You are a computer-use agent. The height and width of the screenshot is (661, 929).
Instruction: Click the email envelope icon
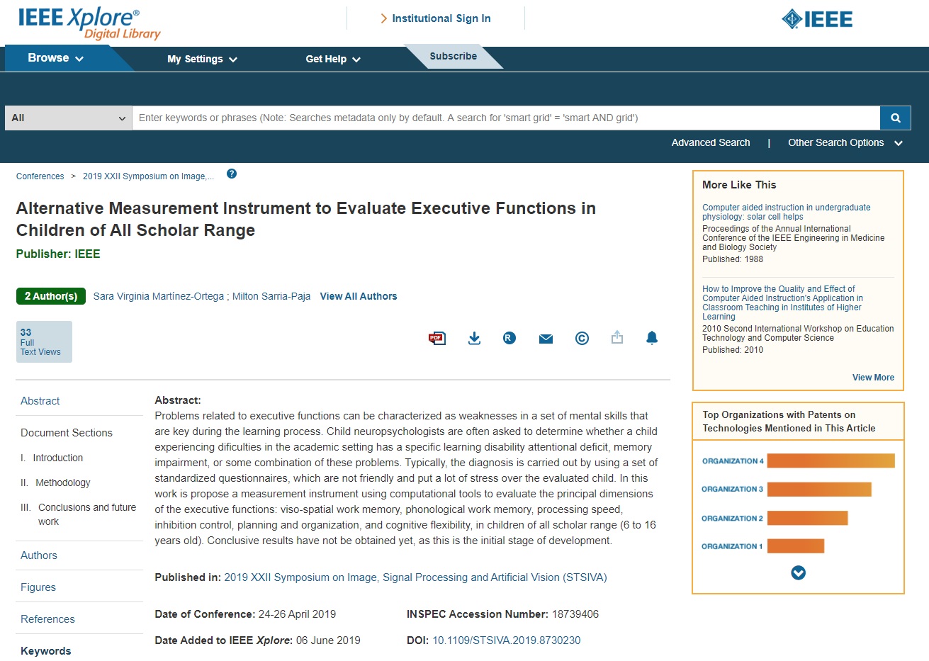[546, 339]
